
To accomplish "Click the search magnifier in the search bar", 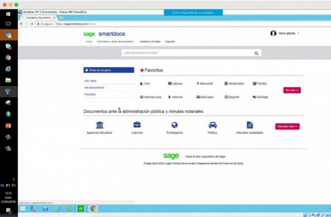I will [x=256, y=53].
